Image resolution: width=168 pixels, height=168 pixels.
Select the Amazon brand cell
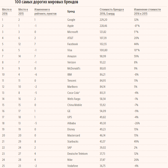pos(72,56)
